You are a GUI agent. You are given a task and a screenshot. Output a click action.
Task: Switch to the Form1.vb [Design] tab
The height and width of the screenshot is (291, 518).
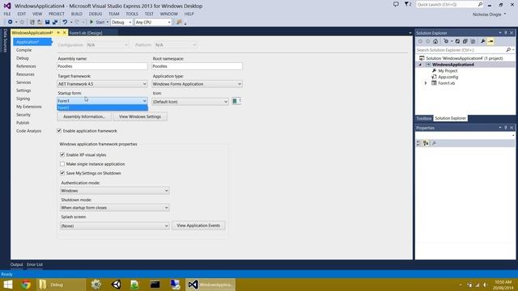tap(86, 33)
